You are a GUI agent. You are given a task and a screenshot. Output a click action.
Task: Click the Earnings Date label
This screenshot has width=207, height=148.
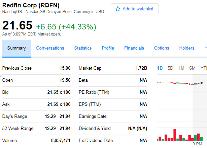[x=93, y=117]
